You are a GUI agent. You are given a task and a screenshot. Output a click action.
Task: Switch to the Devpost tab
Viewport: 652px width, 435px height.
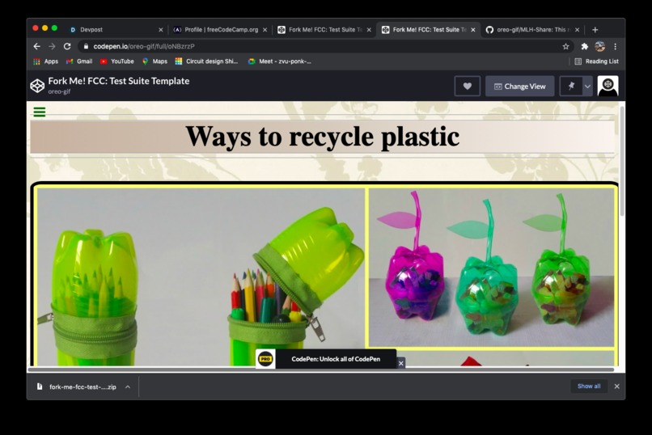click(x=114, y=29)
